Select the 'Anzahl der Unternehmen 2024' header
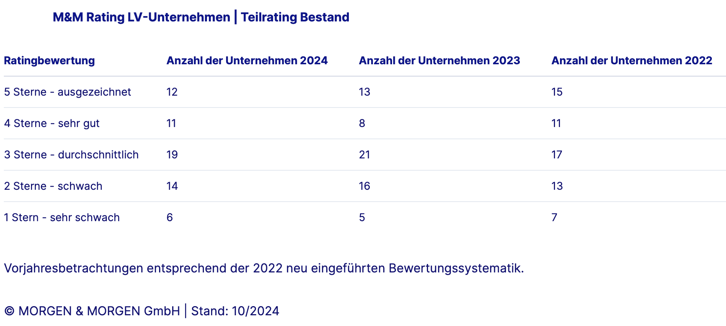Viewport: 726px width, 326px height. pos(247,60)
